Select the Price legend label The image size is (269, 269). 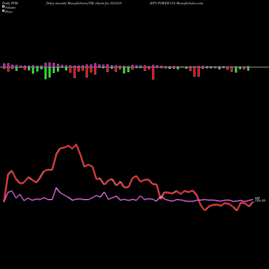click(x=9, y=12)
